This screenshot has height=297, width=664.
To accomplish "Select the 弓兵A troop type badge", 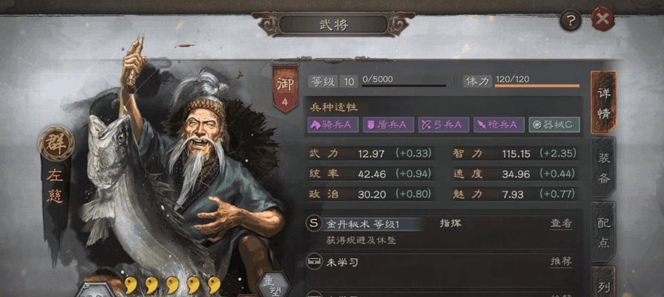I will tap(443, 125).
